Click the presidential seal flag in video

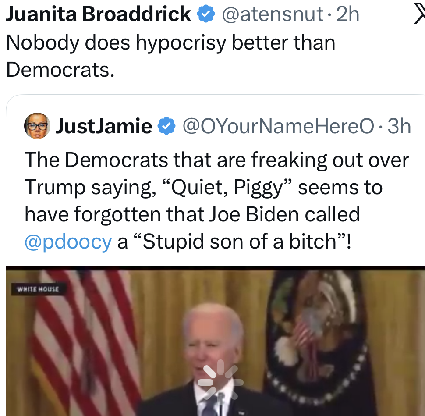click(316, 333)
